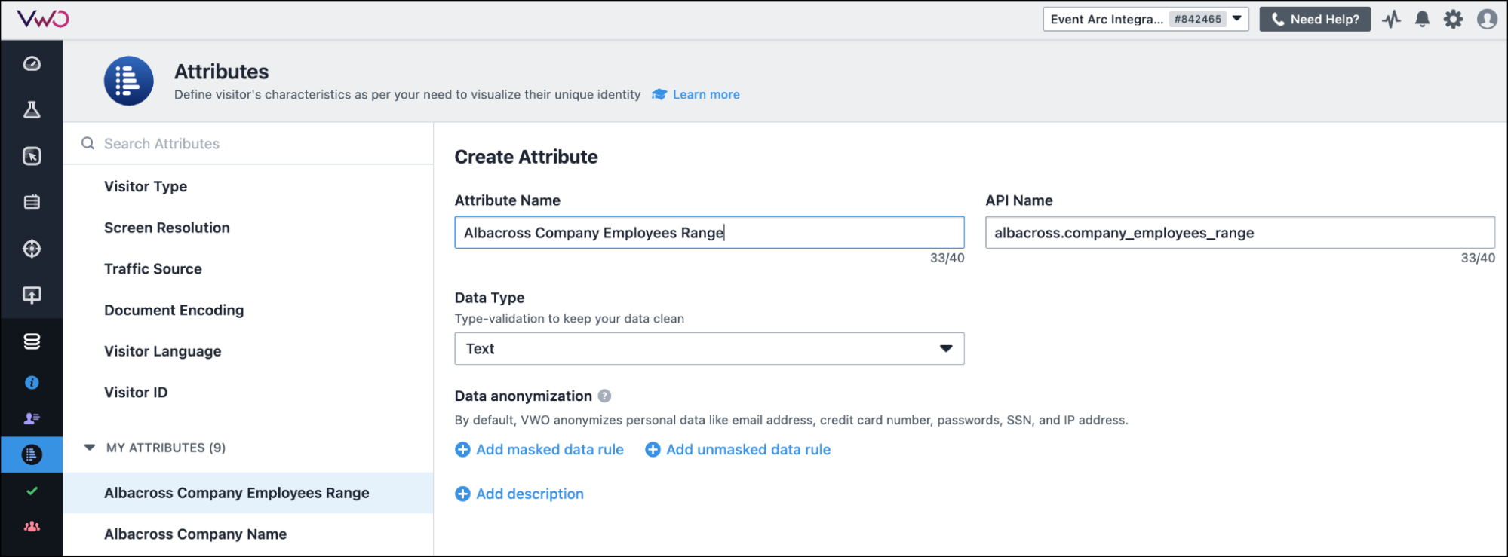Viewport: 1508px width, 557px height.
Task: Focus the Search Attributes field
Action: [248, 143]
